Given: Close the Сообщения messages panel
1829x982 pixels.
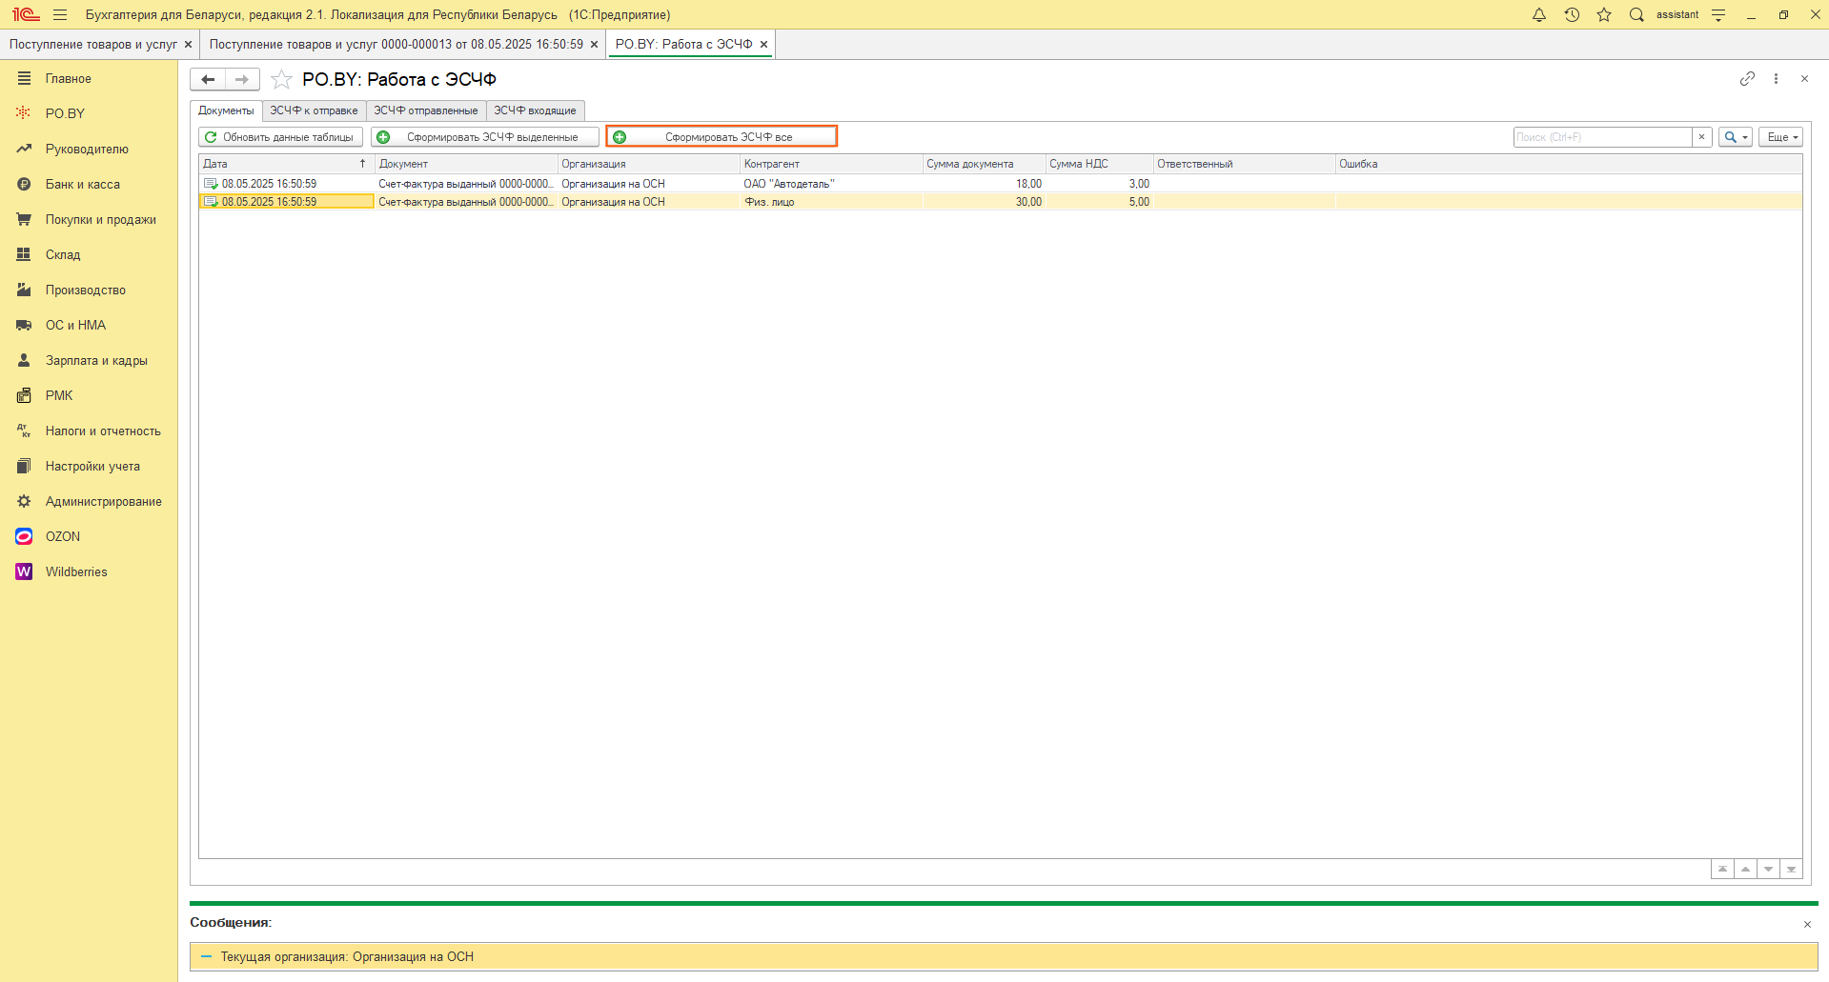Looking at the screenshot, I should click(x=1806, y=924).
